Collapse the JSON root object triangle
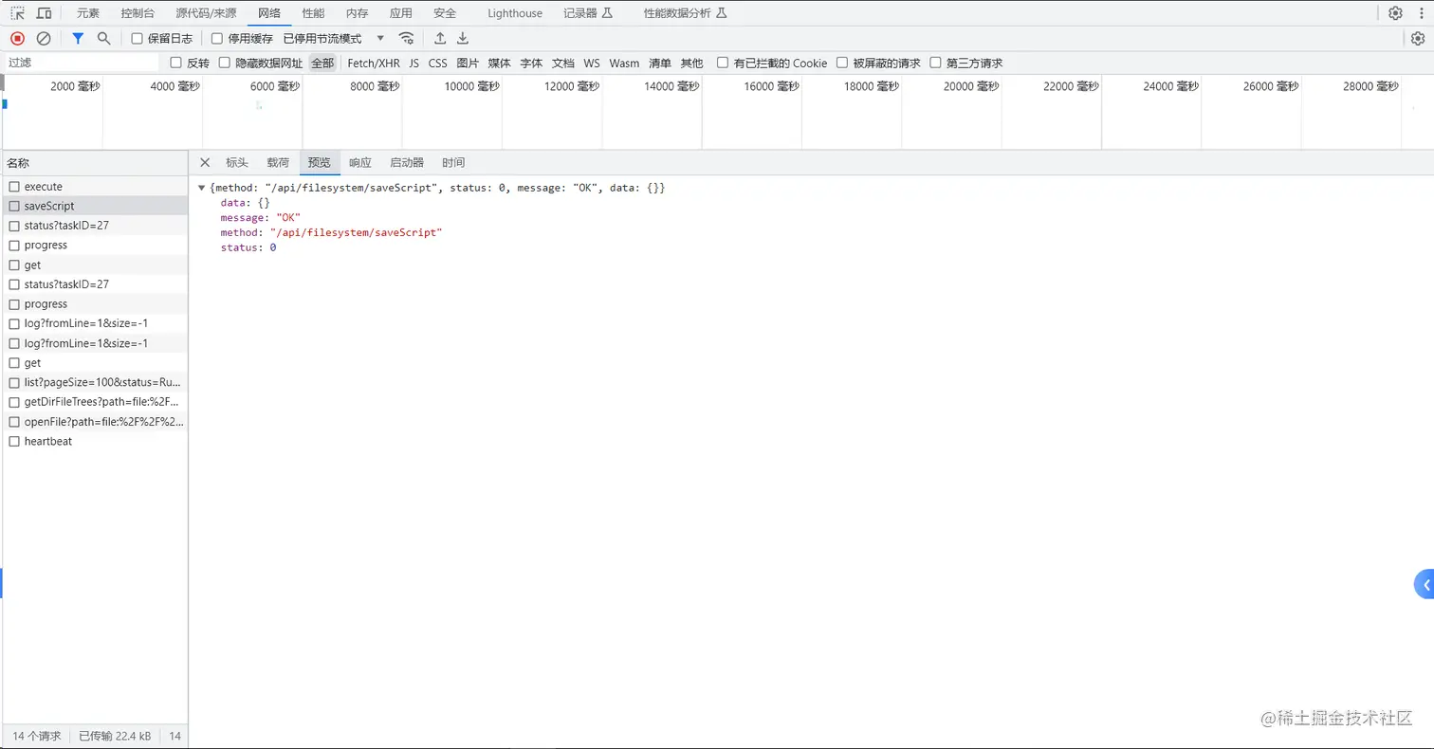 [x=202, y=189]
